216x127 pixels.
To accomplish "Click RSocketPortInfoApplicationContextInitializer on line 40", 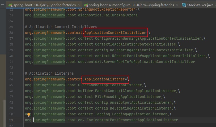I will 159,56.
